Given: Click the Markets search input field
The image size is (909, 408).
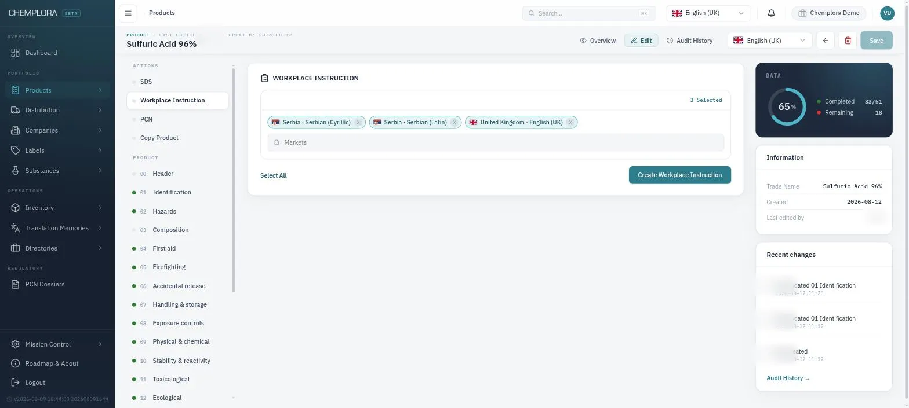Looking at the screenshot, I should pyautogui.click(x=496, y=142).
